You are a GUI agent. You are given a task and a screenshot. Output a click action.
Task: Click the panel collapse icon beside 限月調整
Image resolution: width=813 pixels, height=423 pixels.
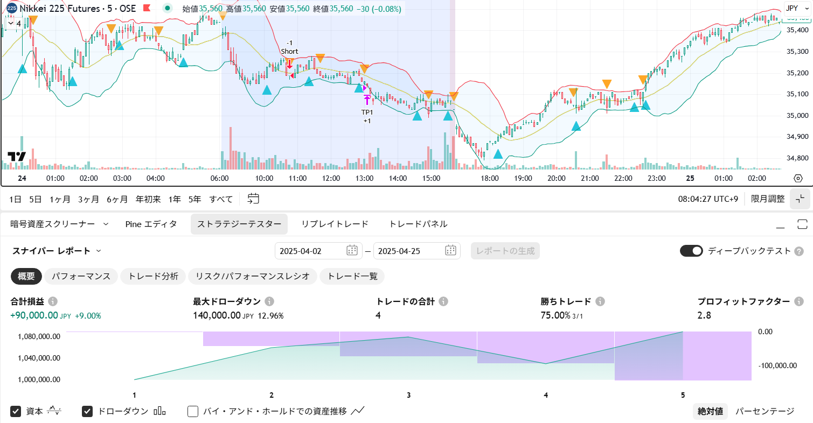click(x=800, y=199)
